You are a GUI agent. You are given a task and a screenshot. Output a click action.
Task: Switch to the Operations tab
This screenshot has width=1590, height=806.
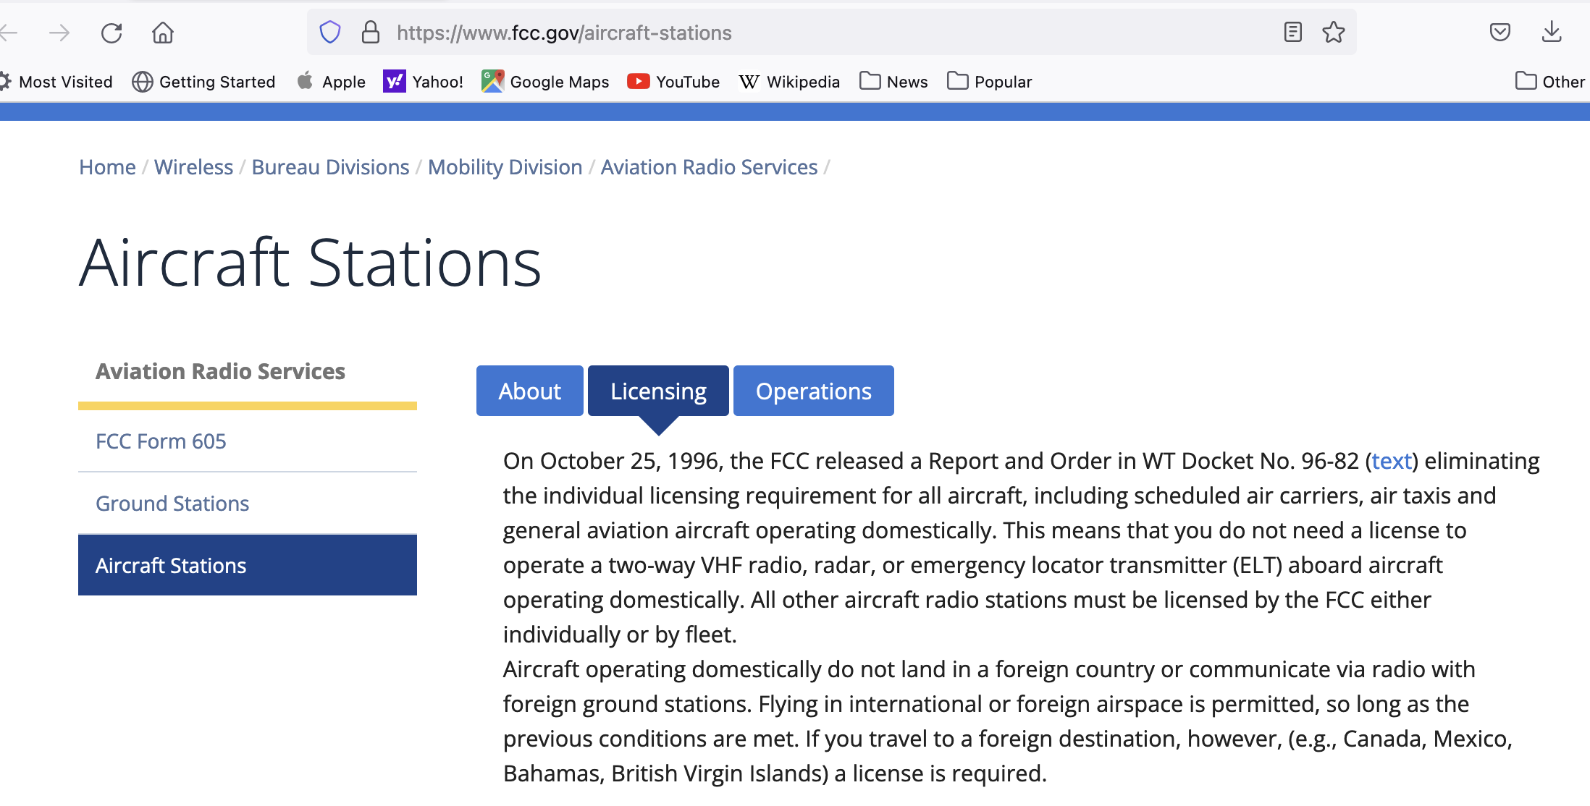coord(813,391)
